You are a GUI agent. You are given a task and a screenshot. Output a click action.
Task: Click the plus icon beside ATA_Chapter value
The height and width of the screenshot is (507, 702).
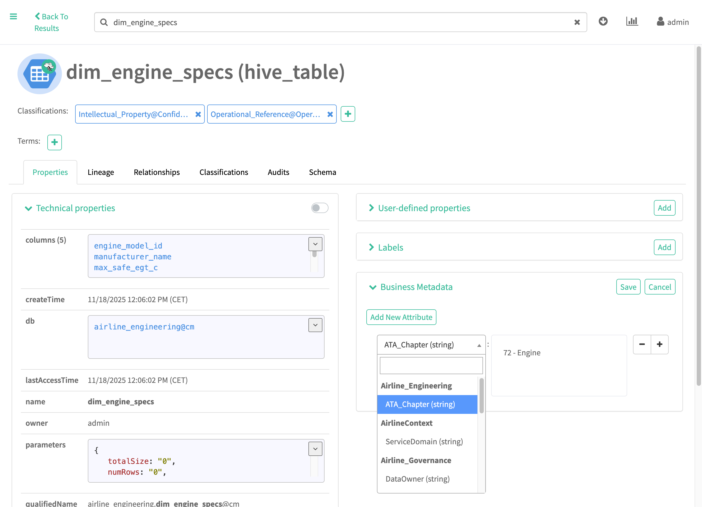coord(660,345)
